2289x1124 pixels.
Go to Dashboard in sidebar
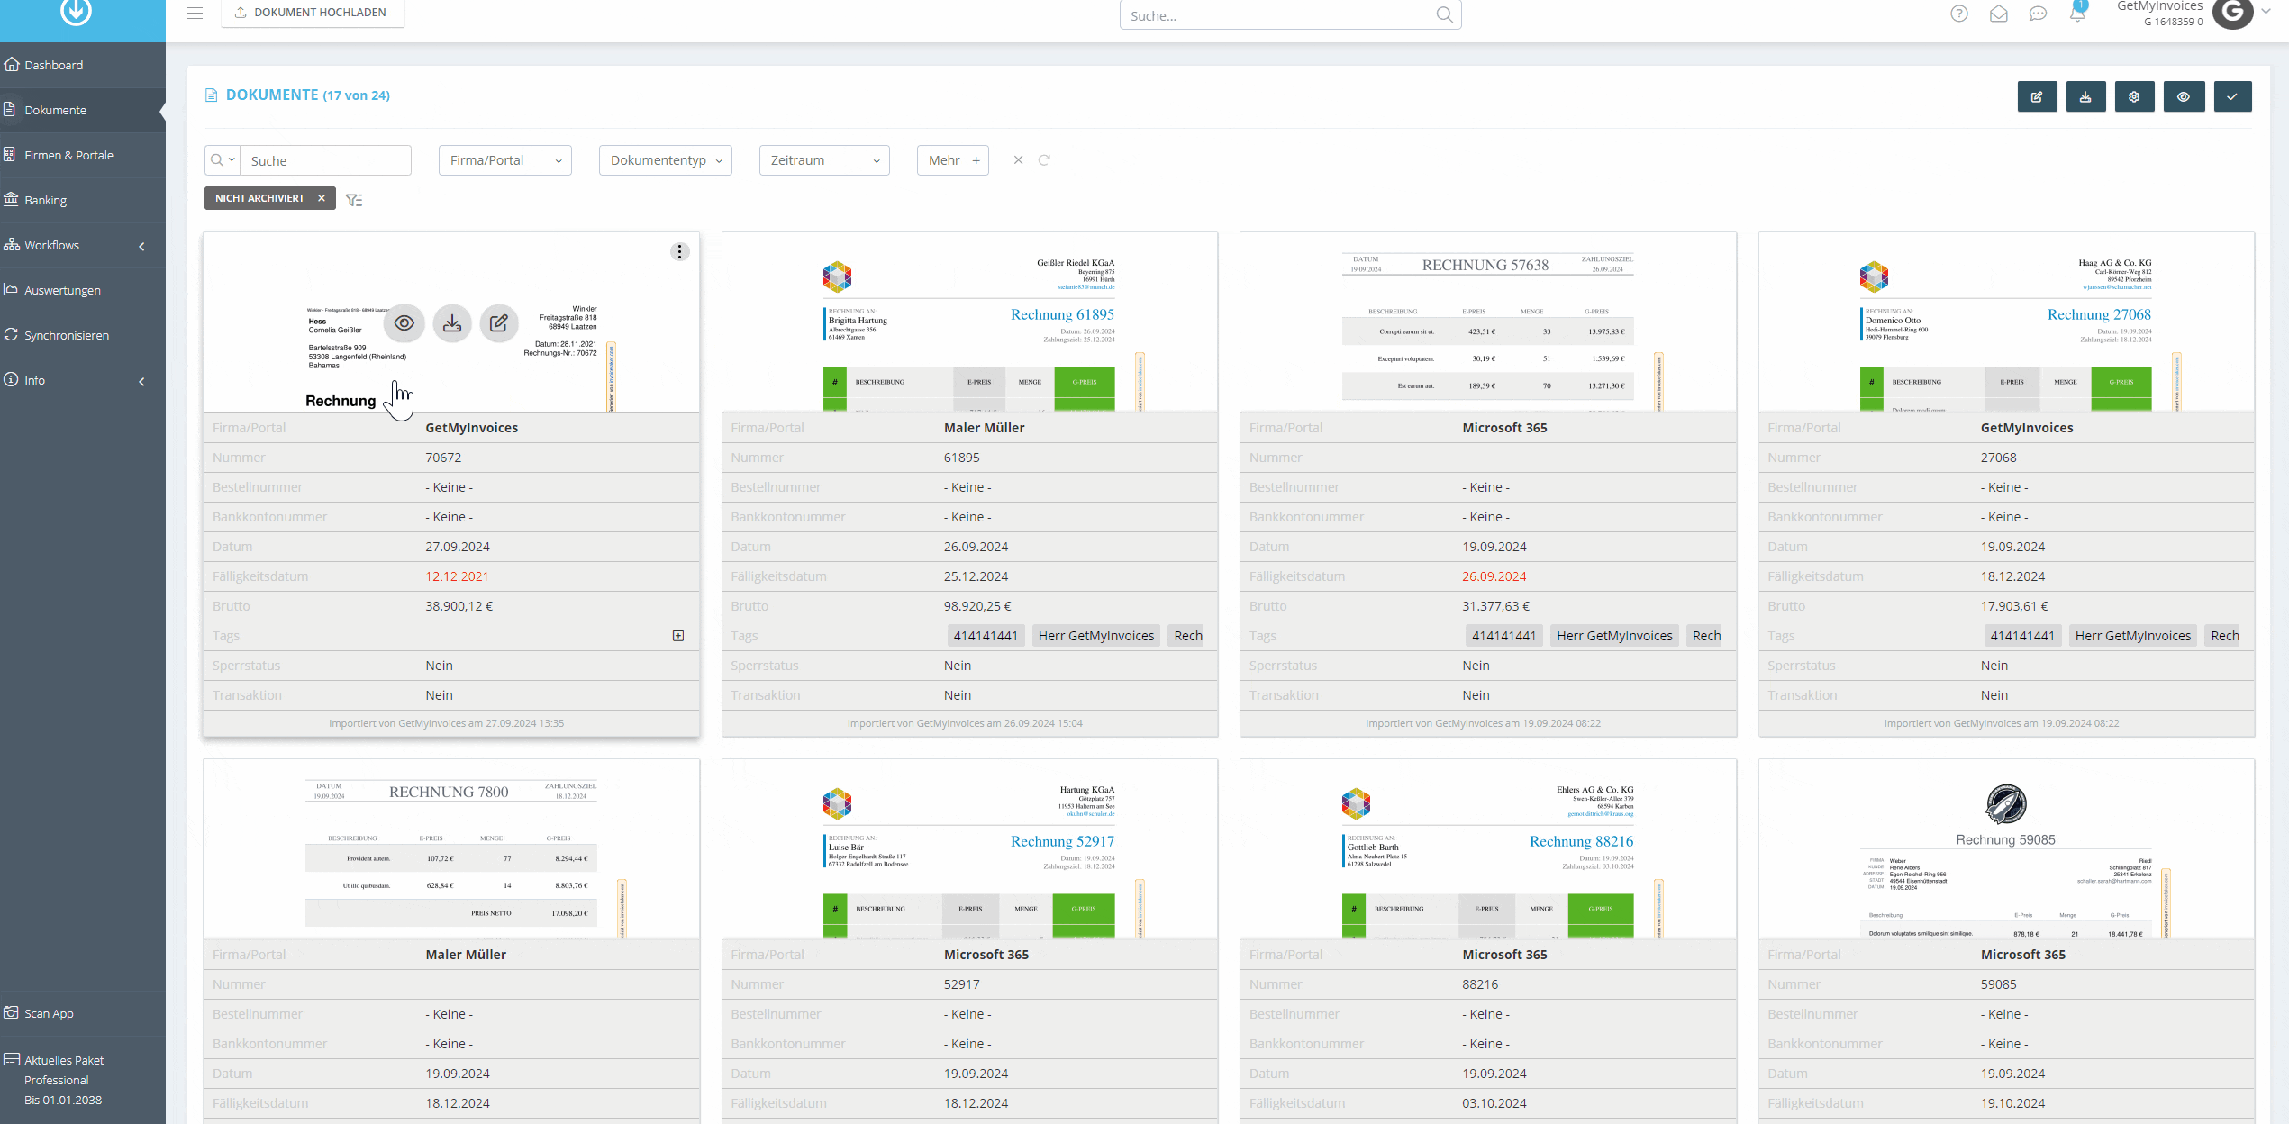83,65
